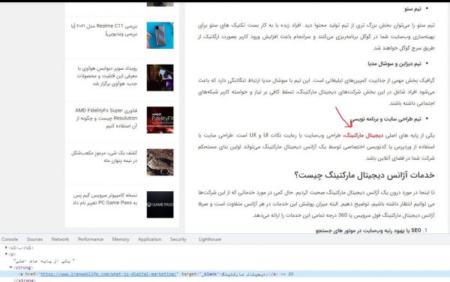Open the Huawei super device event thumbnail
The height and width of the screenshot is (282, 450).
[x=160, y=77]
